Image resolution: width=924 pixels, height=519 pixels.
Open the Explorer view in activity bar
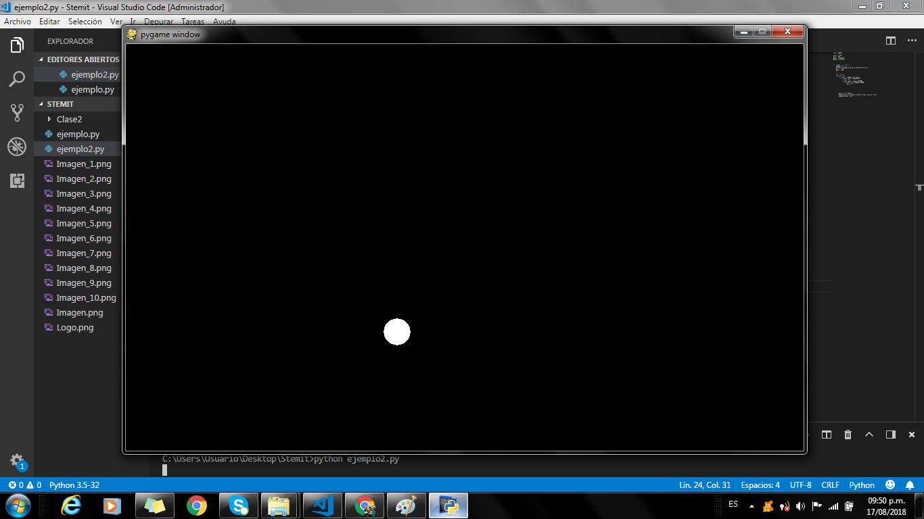click(17, 45)
